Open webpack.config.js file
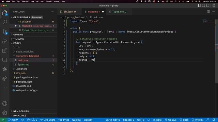This screenshot has width=218, height=122. [x=33, y=90]
